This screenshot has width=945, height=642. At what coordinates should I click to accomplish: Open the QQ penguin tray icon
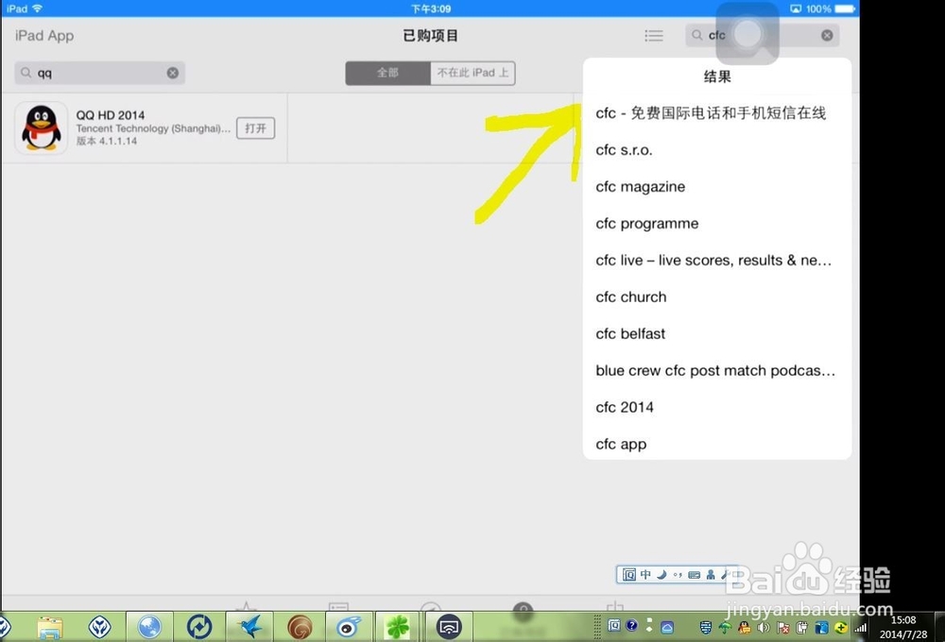(x=745, y=628)
